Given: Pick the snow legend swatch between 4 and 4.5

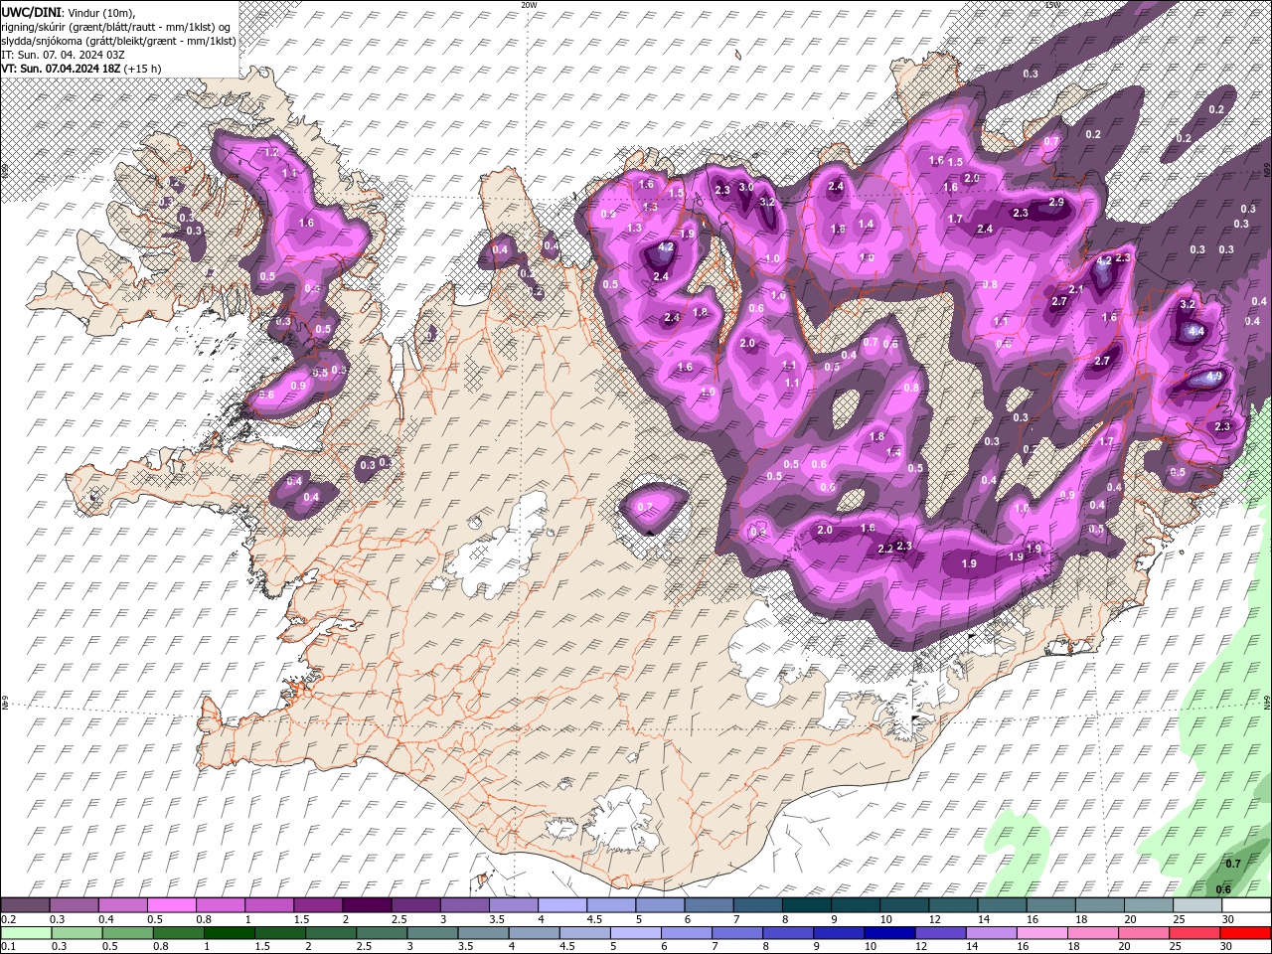Looking at the screenshot, I should tap(561, 905).
